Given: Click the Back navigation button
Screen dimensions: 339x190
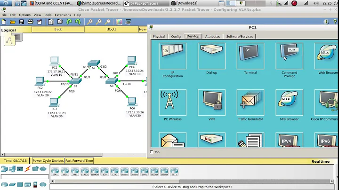Looking at the screenshot, I should [58, 29].
